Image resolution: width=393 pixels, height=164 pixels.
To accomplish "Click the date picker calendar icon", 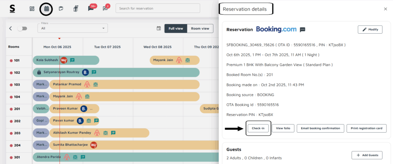I will coord(159,28).
